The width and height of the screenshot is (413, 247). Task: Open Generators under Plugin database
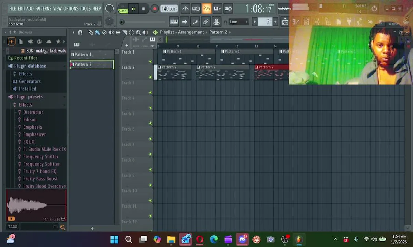pyautogui.click(x=36, y=81)
